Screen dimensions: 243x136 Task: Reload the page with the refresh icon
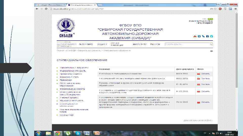pyautogui.click(x=46, y=9)
